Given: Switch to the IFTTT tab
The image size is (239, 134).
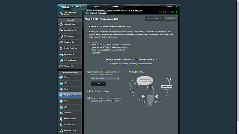Looking at the screenshot, I should click(170, 19).
